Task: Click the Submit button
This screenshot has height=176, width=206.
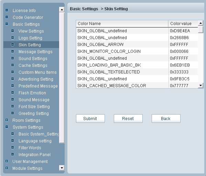Action: pos(90,118)
